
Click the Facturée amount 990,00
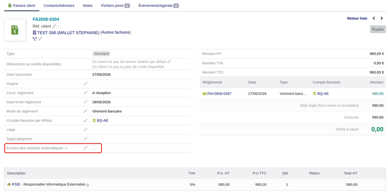tap(378, 117)
